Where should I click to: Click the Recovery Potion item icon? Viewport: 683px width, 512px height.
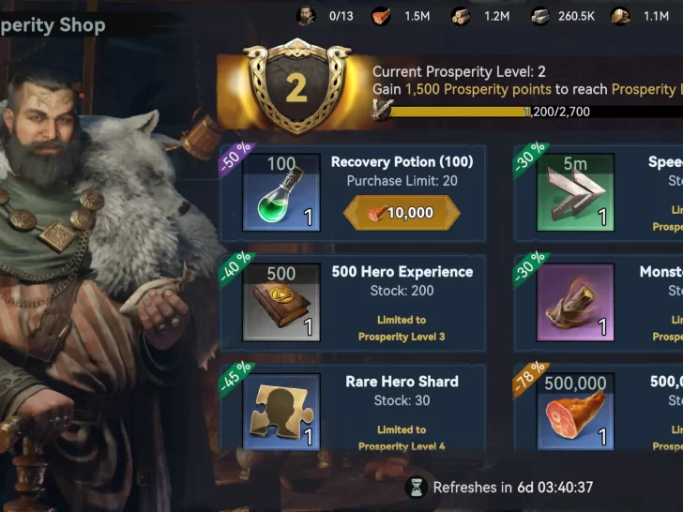(x=281, y=192)
